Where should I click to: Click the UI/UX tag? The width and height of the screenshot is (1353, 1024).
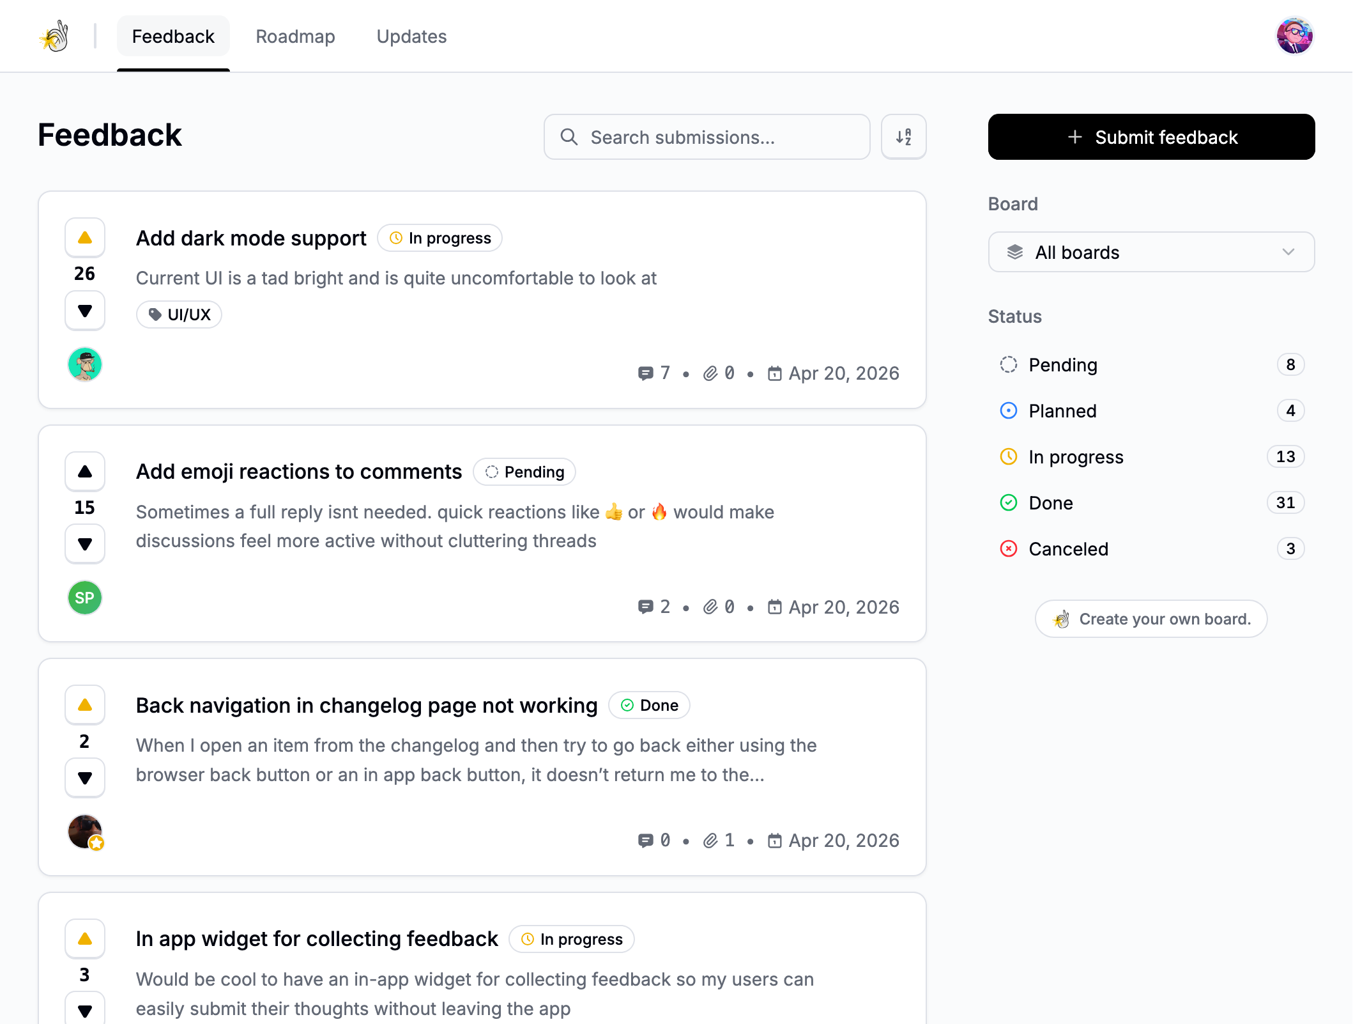pos(179,314)
